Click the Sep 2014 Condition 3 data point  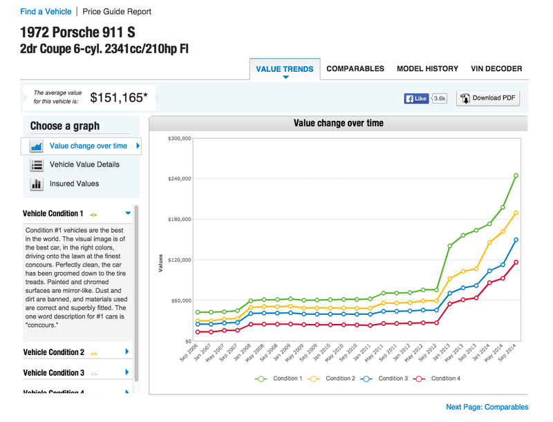point(516,240)
